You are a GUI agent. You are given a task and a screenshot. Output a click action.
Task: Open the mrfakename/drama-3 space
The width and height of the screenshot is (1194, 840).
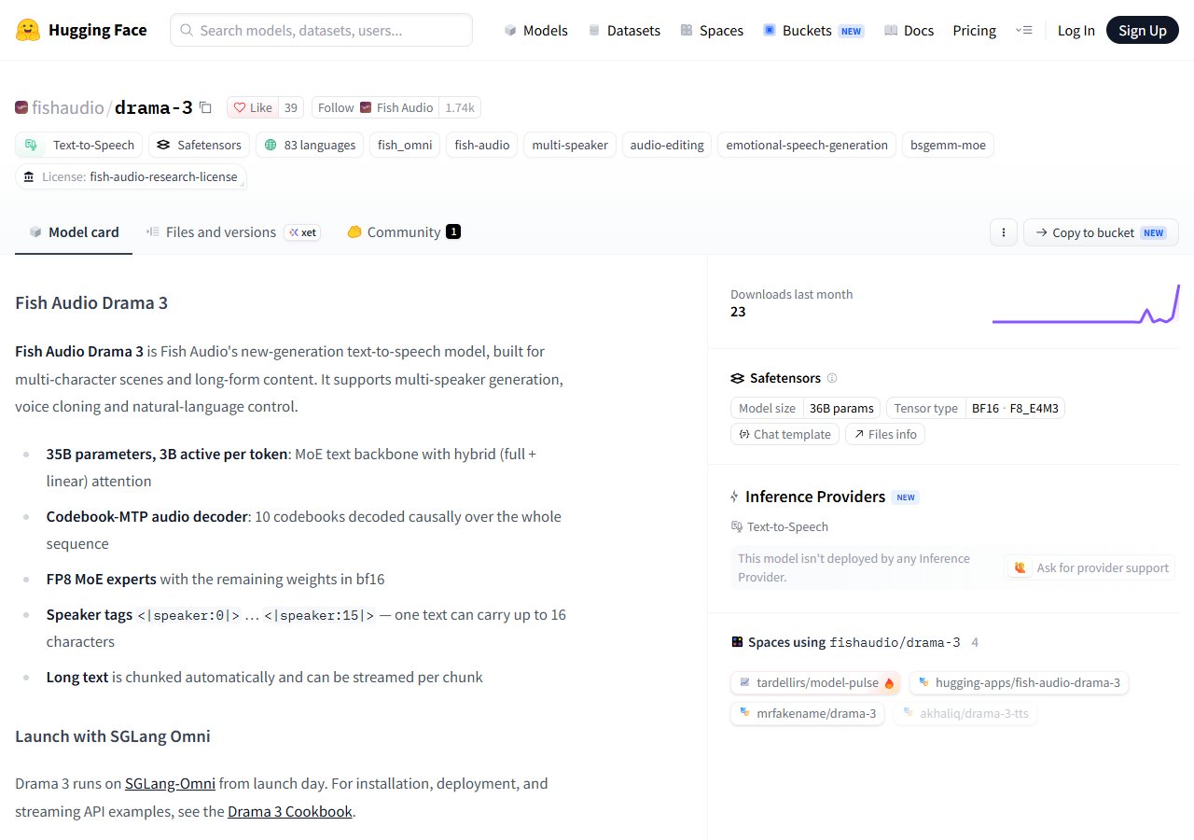click(808, 713)
